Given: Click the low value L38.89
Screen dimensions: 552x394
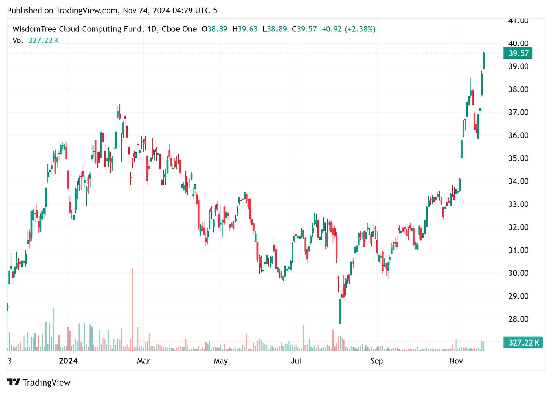Looking at the screenshot, I should click(275, 29).
